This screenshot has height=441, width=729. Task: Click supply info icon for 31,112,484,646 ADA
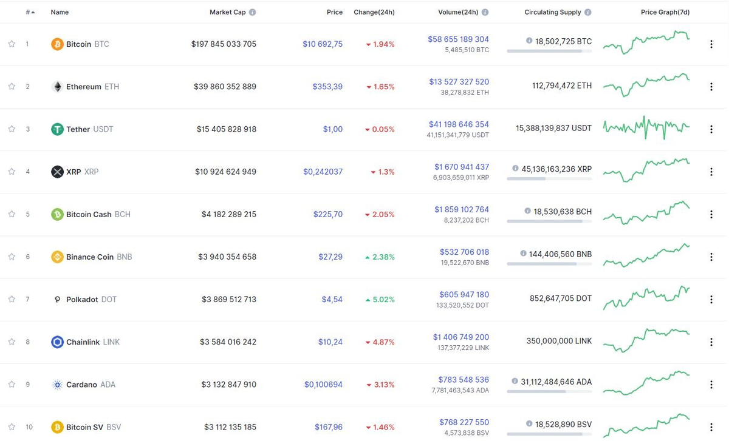click(x=515, y=382)
